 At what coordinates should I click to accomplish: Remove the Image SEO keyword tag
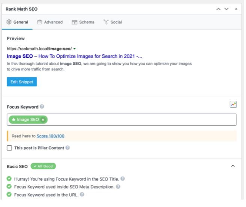(x=43, y=120)
